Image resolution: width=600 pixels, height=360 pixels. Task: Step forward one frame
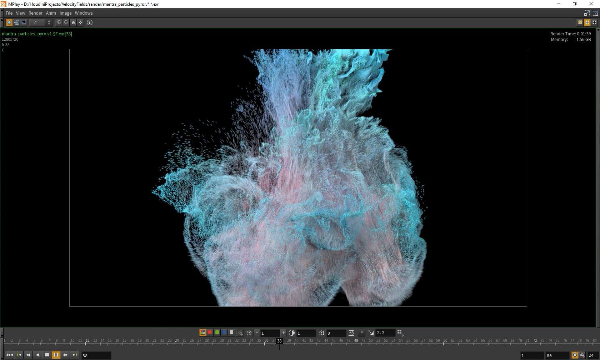point(65,355)
